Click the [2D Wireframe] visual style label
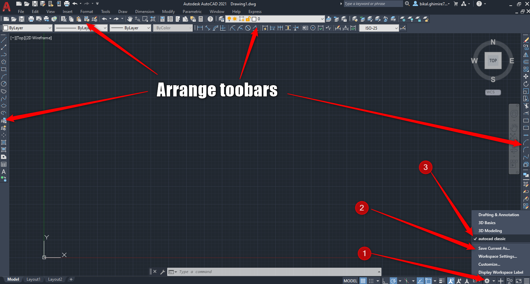Image resolution: width=530 pixels, height=284 pixels. point(39,38)
